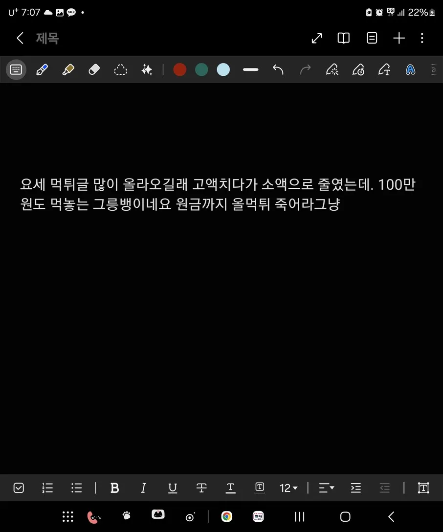Toggle italic formatting
This screenshot has height=532, width=443.
[x=143, y=488]
